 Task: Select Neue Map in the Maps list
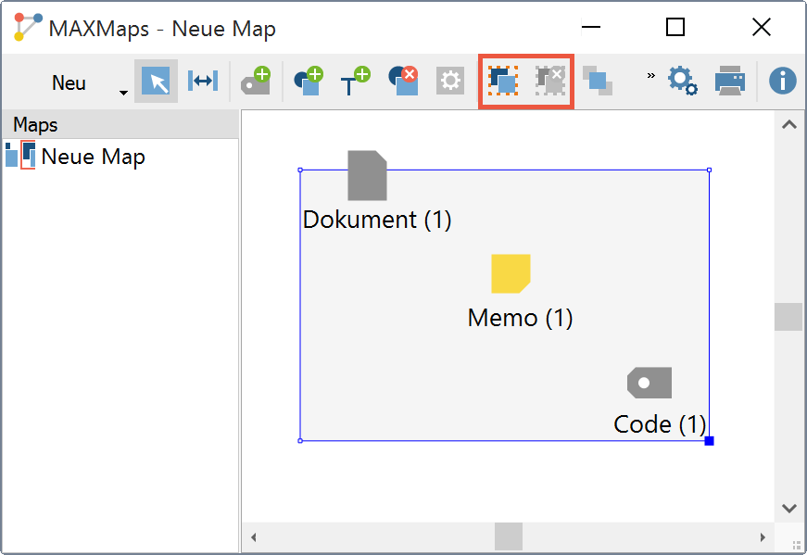click(x=93, y=157)
